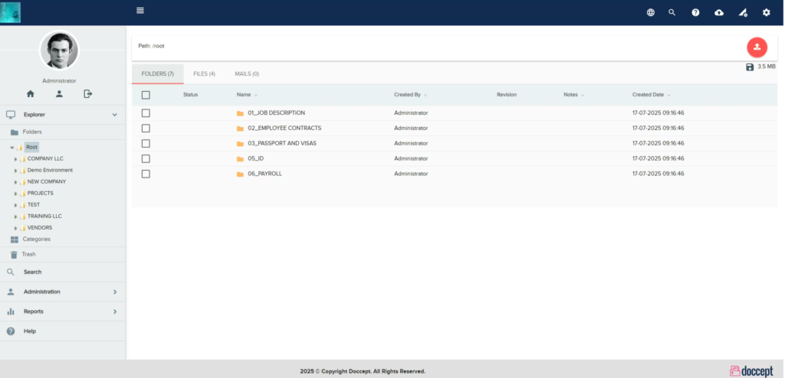Open the Notes column sort dropdown
The width and height of the screenshot is (785, 378).
tap(583, 95)
